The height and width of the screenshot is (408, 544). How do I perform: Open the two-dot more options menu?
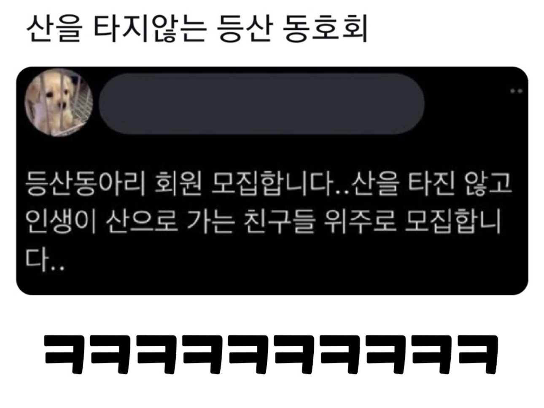pyautogui.click(x=516, y=91)
